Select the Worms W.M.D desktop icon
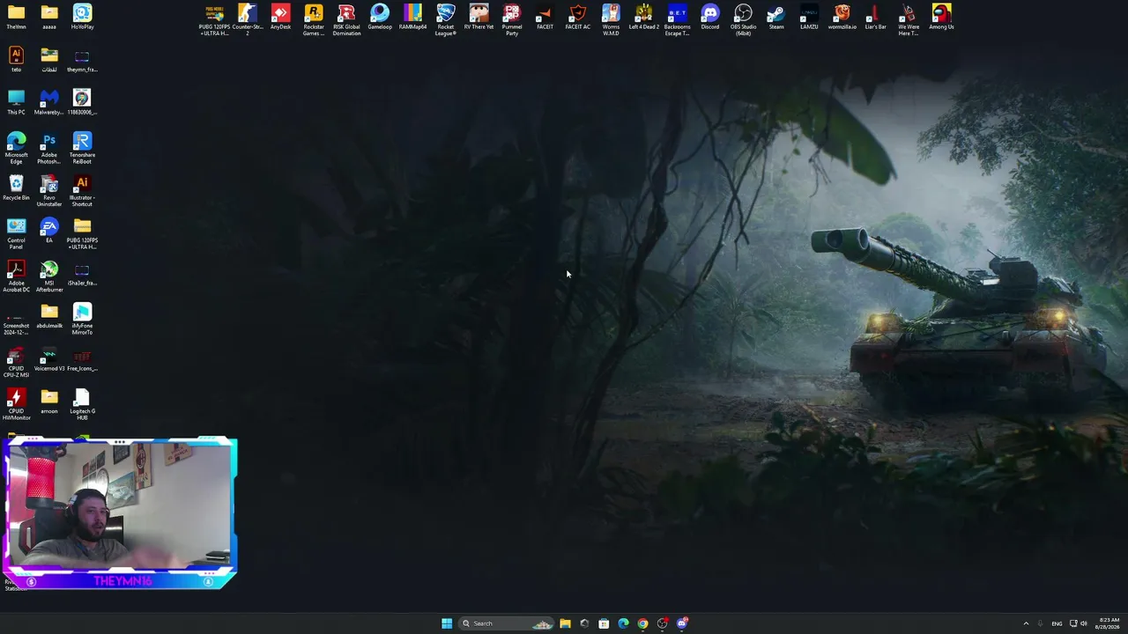Screen dimensions: 1128x634 (611, 18)
